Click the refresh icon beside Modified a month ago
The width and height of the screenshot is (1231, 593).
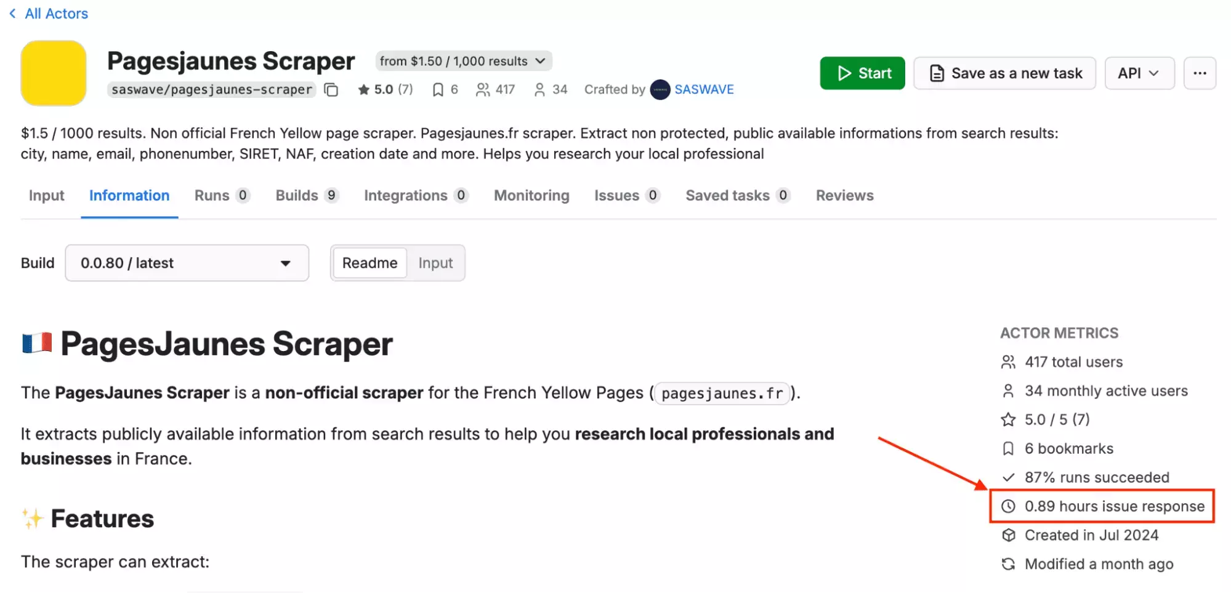(x=1008, y=564)
